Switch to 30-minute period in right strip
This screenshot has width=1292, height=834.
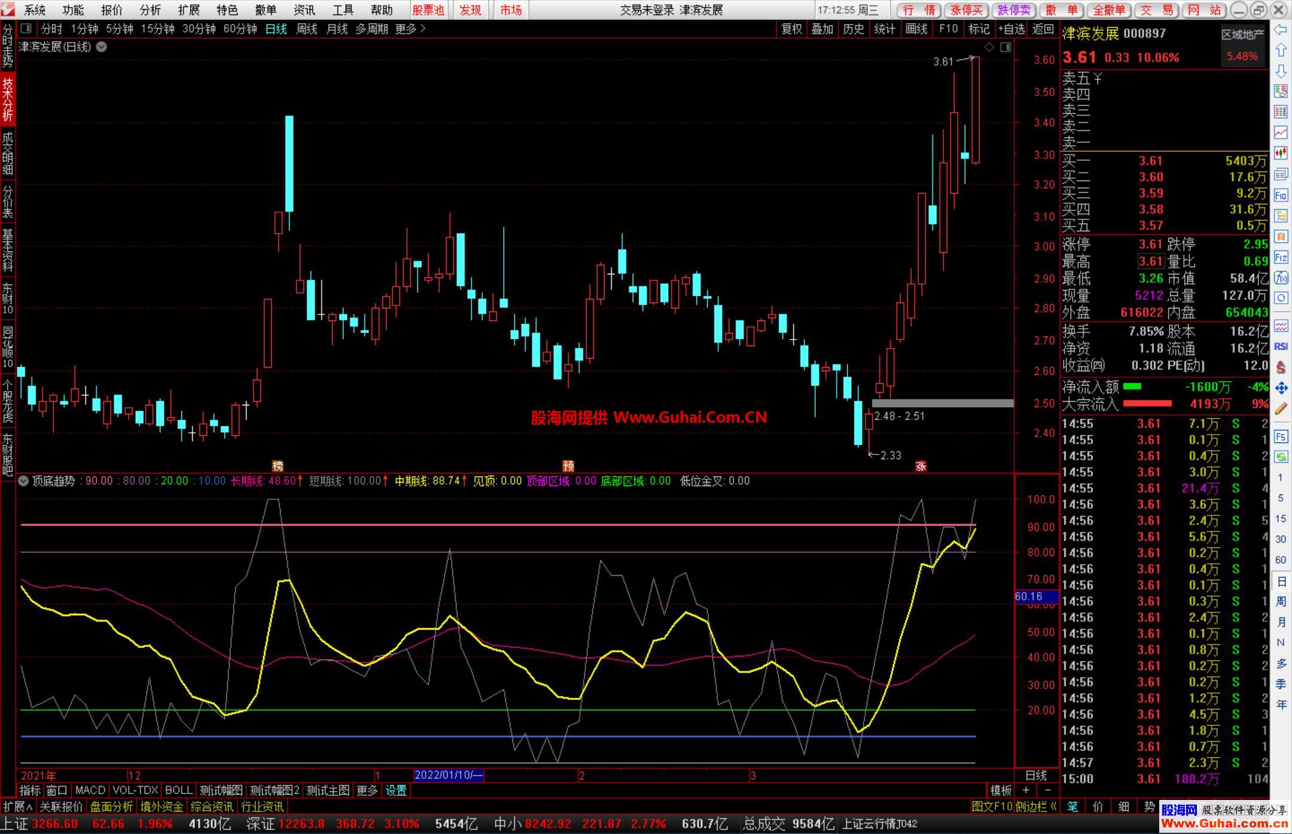(x=1281, y=539)
